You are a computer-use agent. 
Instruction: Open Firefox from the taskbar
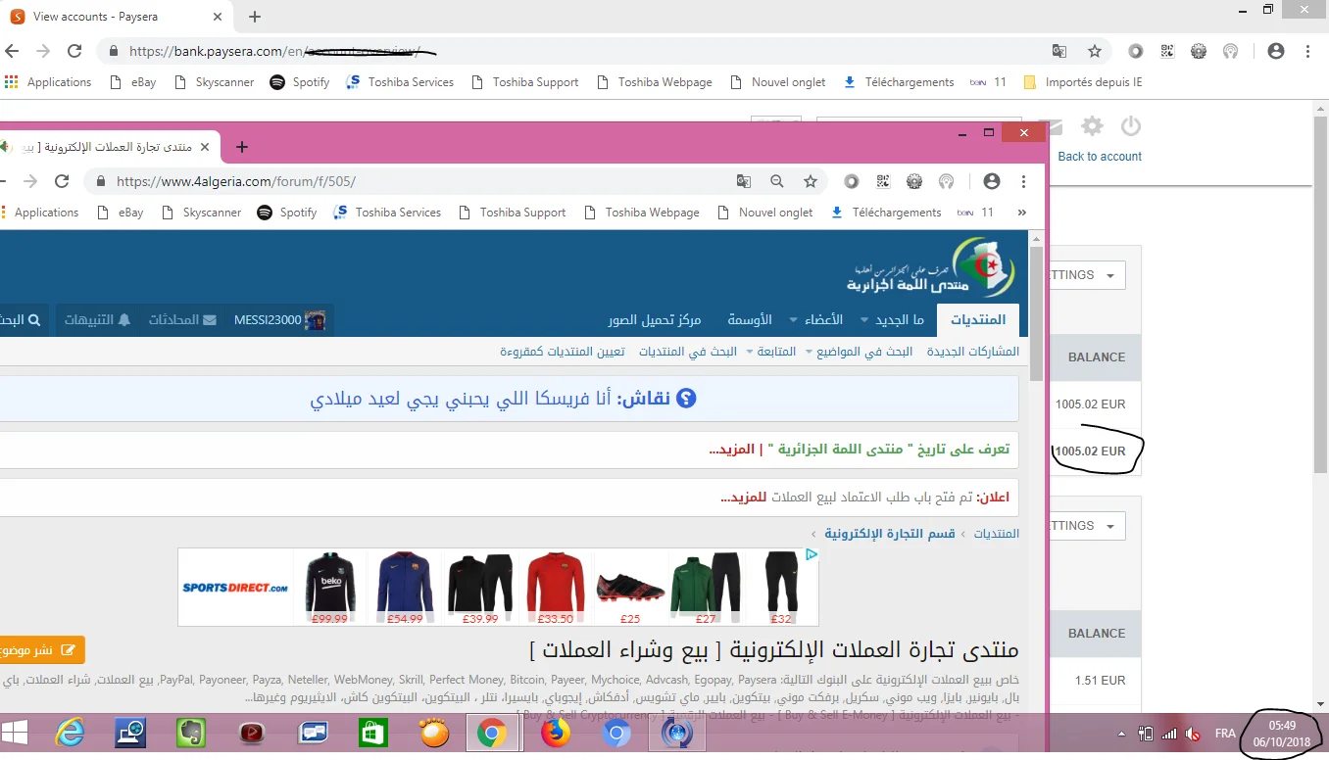(556, 733)
